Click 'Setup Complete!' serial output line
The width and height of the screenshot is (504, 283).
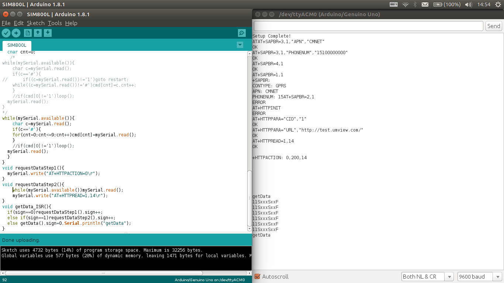coord(272,36)
